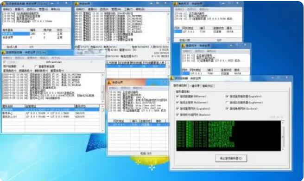Screen dimensions: 304x181
Task: Uncheck the LoginSrv startup checkbox
Action: point(227,96)
